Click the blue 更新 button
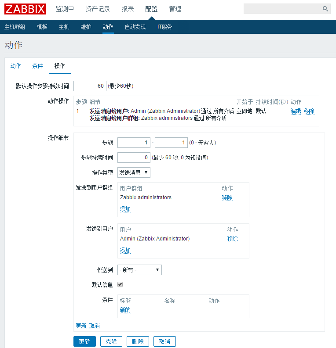 (x=84, y=341)
